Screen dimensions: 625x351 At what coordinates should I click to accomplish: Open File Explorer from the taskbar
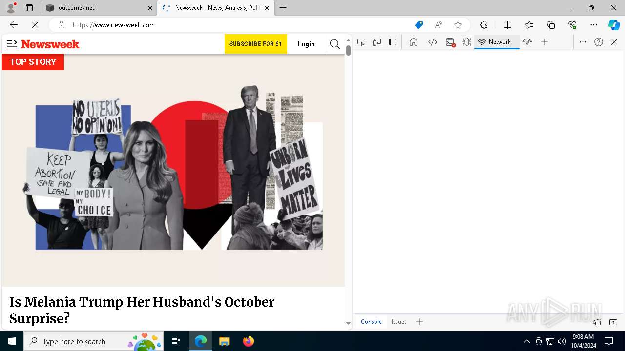(224, 341)
